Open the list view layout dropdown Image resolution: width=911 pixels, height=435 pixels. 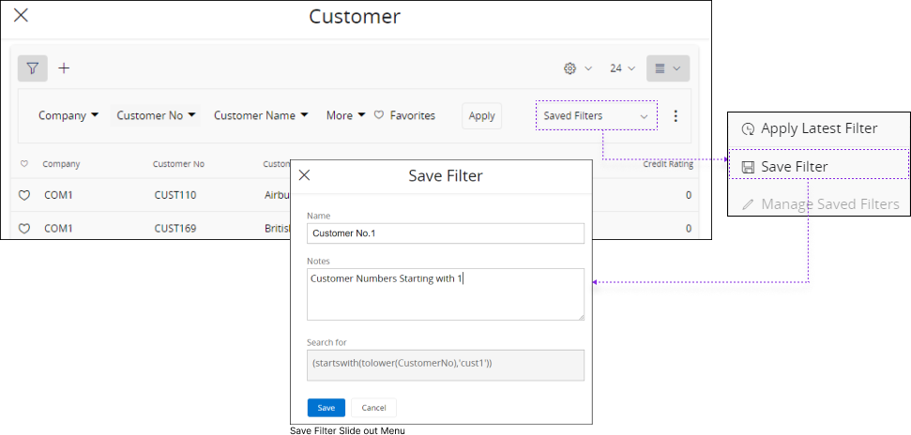pos(668,68)
